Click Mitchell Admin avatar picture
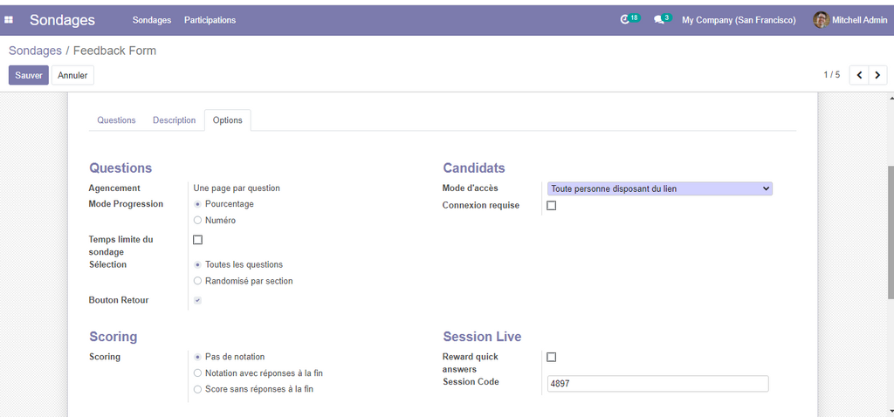Screen dimensions: 894x417 point(821,20)
